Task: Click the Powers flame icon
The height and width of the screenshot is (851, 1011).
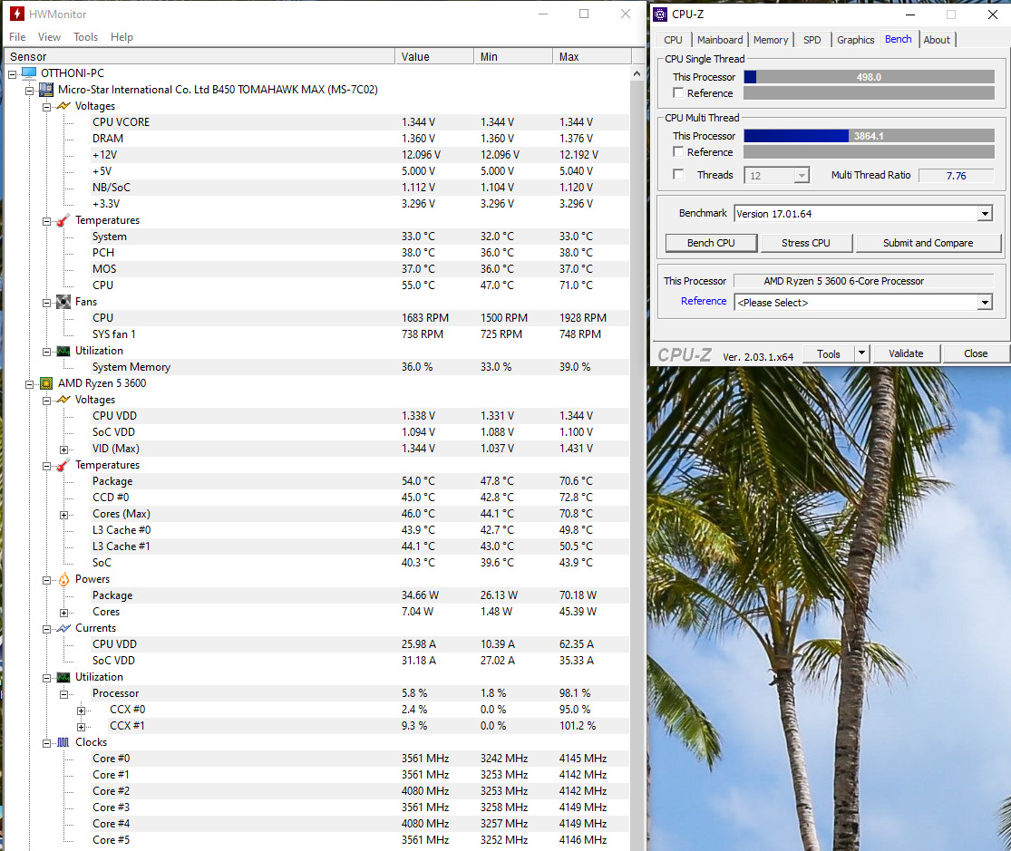Action: pos(63,579)
